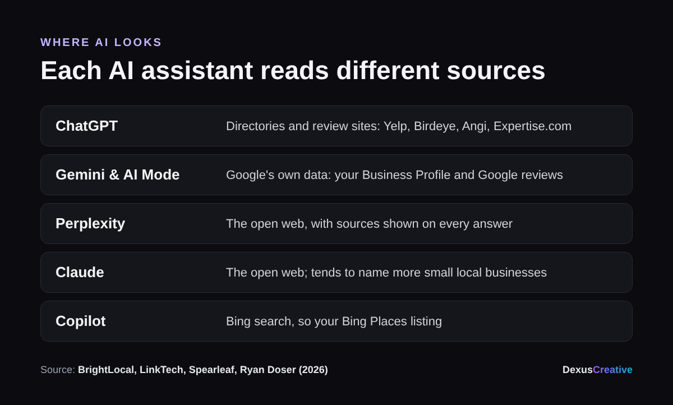Click 'The open web, with sources shown on every answer'
The height and width of the screenshot is (405, 673).
pos(369,224)
